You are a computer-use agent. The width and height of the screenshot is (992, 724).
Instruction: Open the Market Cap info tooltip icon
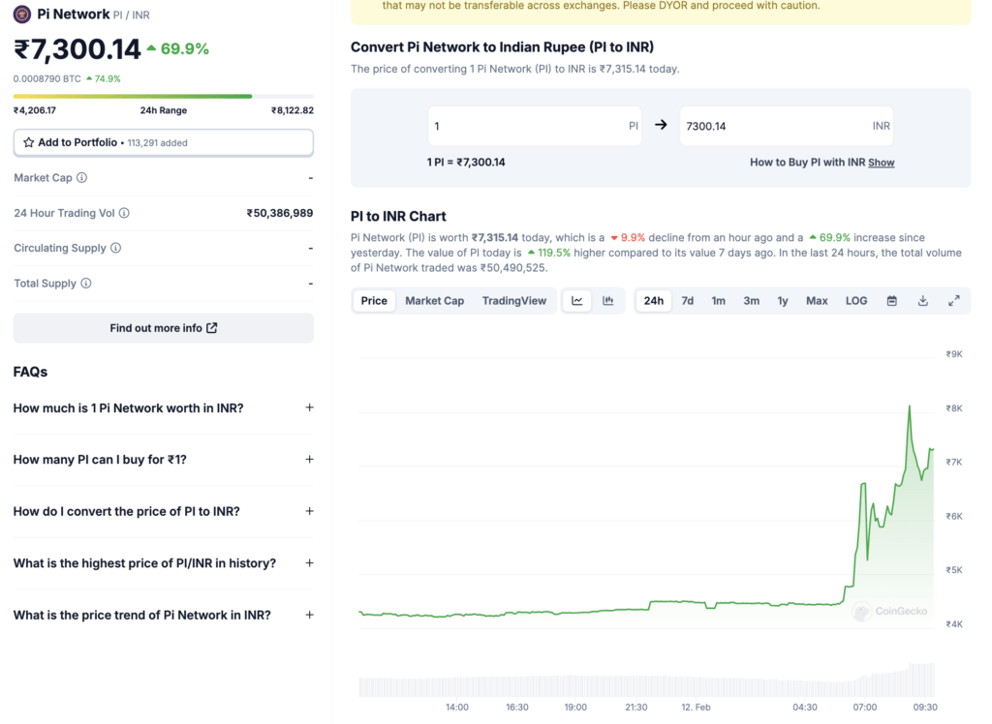pos(81,178)
